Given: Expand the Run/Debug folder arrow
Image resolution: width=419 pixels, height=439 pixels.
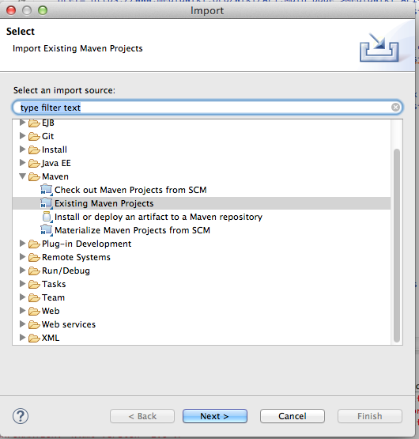Looking at the screenshot, I should (22, 271).
